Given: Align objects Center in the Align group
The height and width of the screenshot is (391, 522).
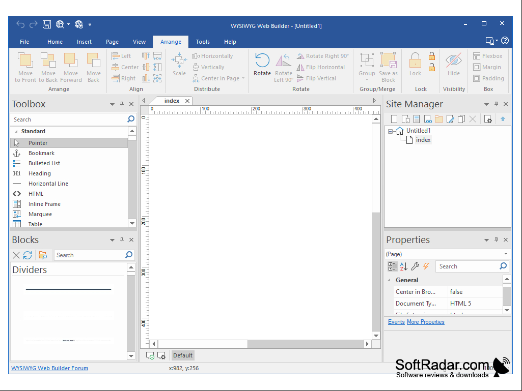Looking at the screenshot, I should click(x=125, y=67).
